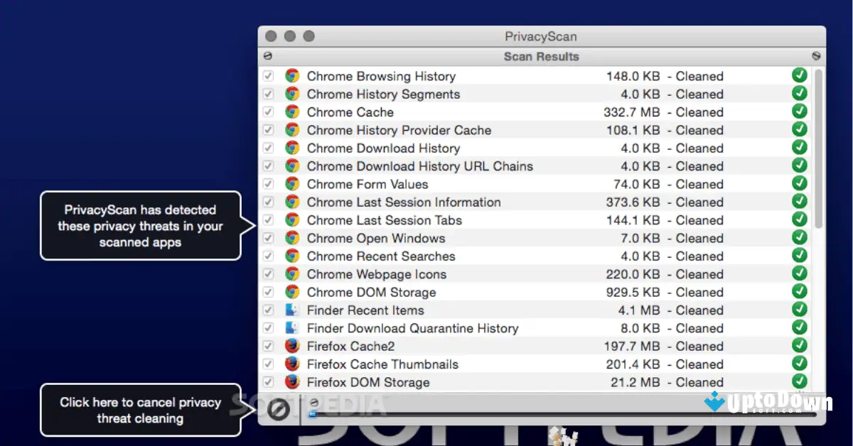Click the Finder icon beside Finder Recent Items

(x=293, y=310)
